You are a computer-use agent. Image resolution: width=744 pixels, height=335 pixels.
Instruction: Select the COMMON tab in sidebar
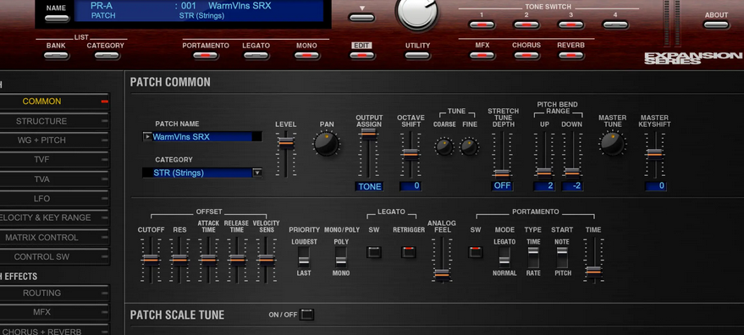(54, 102)
